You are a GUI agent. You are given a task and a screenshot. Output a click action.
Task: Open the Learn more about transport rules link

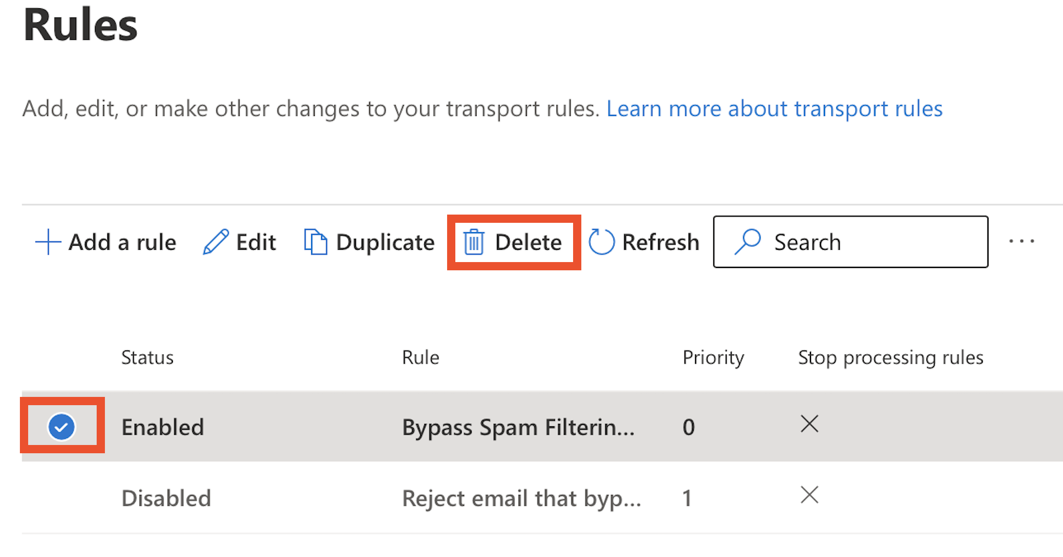[x=774, y=109]
